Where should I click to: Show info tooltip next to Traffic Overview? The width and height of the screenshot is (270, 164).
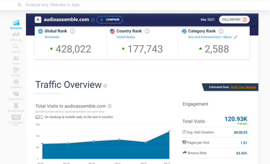click(105, 86)
